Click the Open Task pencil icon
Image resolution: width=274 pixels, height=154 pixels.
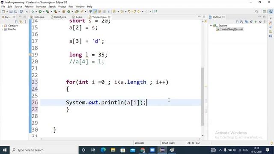click(x=82, y=12)
